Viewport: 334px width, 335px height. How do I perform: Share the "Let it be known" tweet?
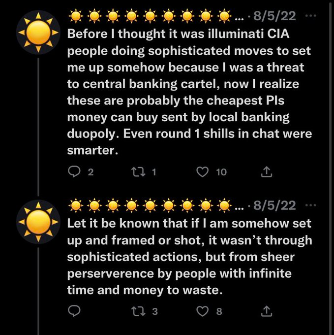click(x=266, y=311)
